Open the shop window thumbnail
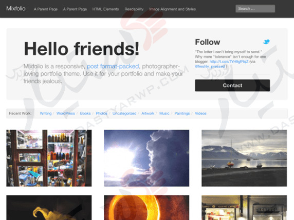 pos(49,158)
